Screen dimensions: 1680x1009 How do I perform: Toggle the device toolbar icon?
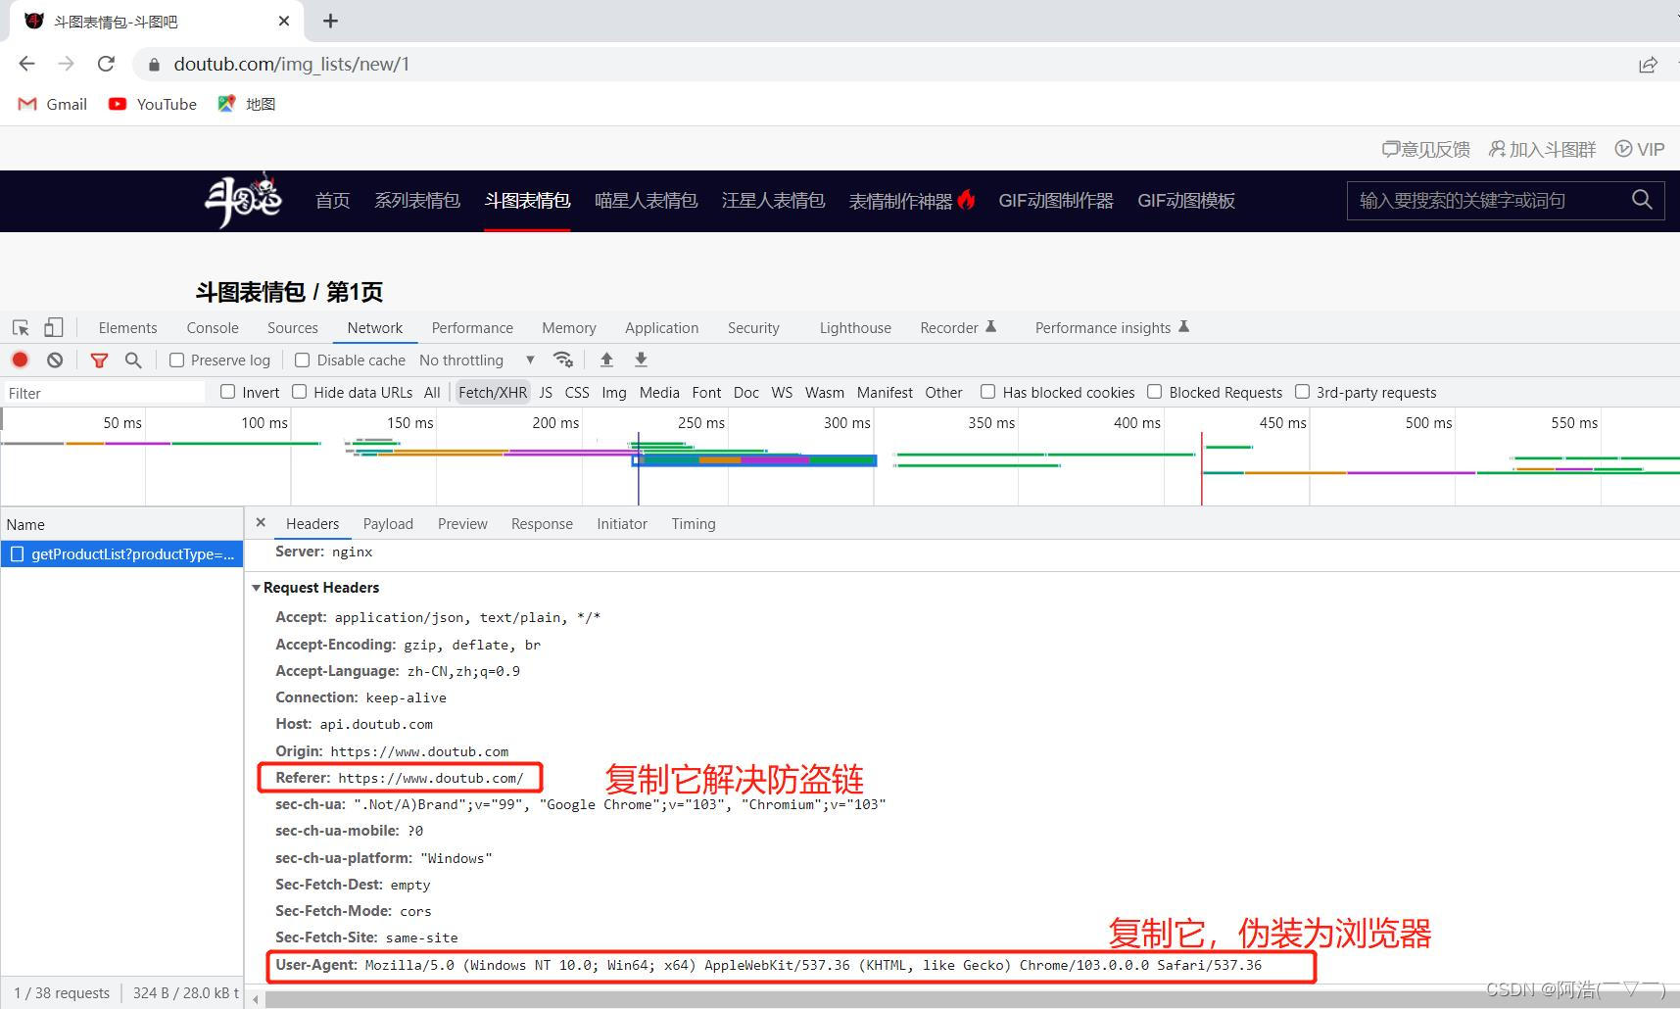(54, 327)
